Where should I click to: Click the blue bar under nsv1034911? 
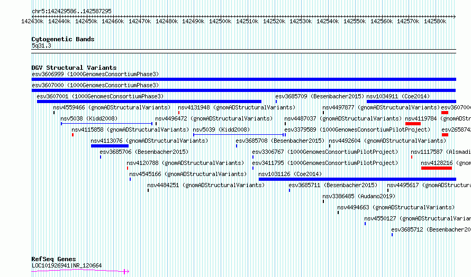pyautogui.click(x=411, y=101)
